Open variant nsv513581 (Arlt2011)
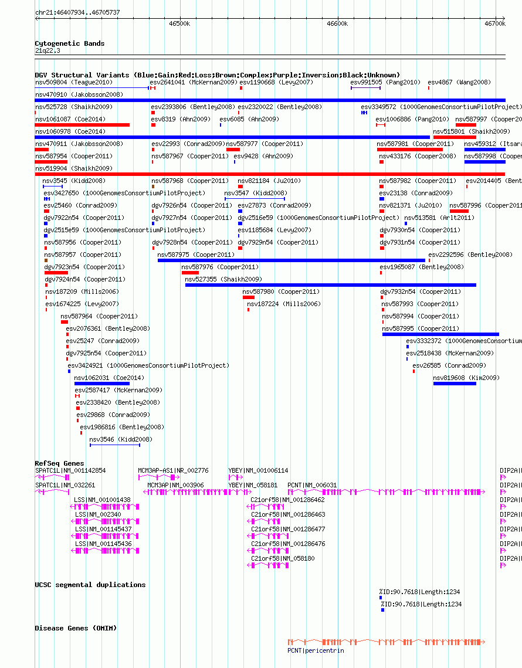 439,218
